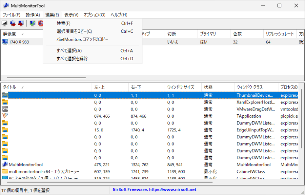The width and height of the screenshot is (305, 195).
Task: Click the window list vertical scrollbar
Action: coord(301,119)
